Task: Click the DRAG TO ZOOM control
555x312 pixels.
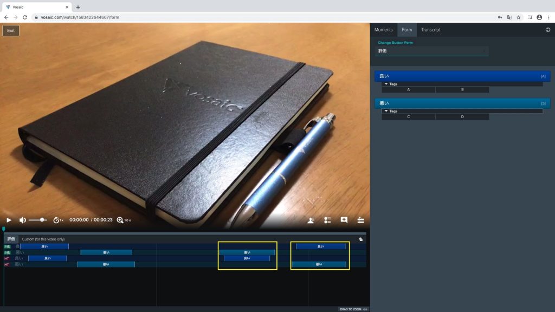Action: click(x=353, y=309)
